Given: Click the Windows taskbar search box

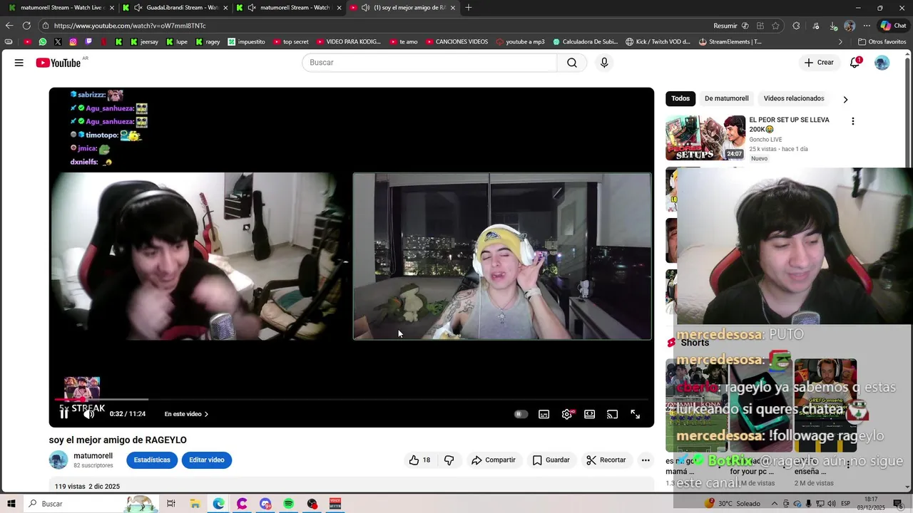Looking at the screenshot, I should tap(90, 504).
